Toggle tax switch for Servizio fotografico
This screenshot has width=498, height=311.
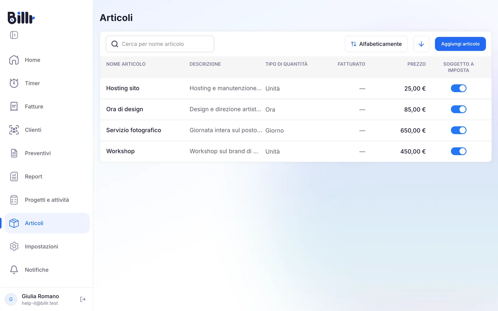tap(458, 130)
